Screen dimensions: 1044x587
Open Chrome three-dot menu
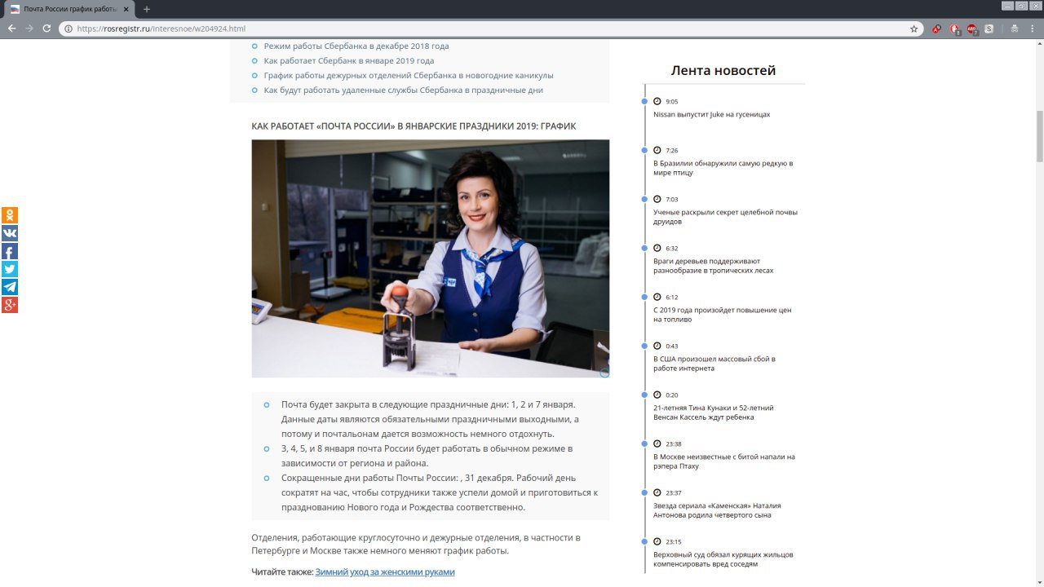coord(1032,29)
